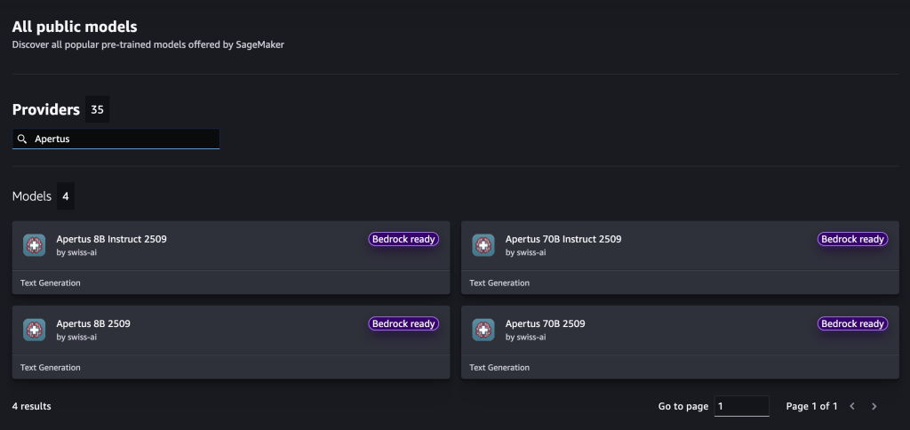910x430 pixels.
Task: Click the search magnifier icon in Providers
Action: point(22,139)
